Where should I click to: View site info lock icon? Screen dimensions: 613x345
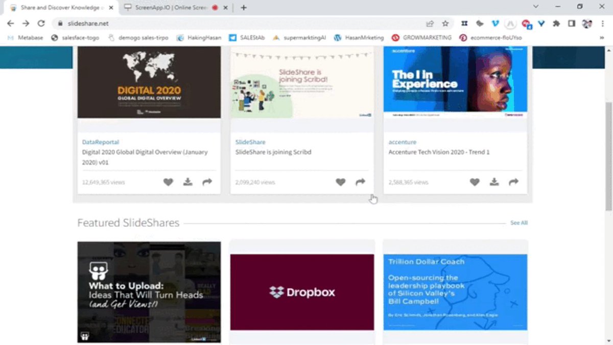(x=60, y=23)
